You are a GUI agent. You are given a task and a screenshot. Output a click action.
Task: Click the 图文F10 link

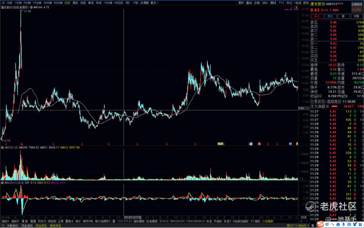(292, 226)
